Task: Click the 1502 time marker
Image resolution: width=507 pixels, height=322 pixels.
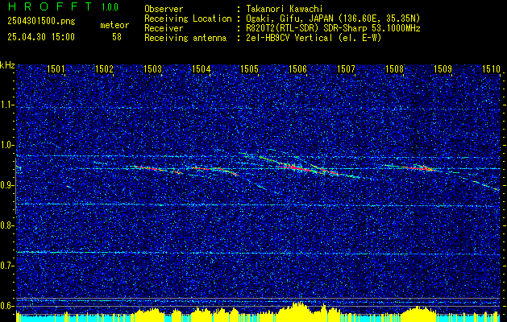Action: 104,68
